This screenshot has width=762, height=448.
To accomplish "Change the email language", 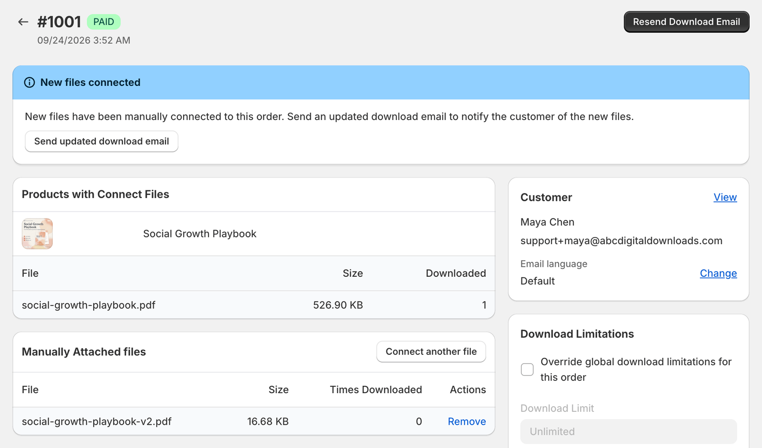I will point(718,273).
